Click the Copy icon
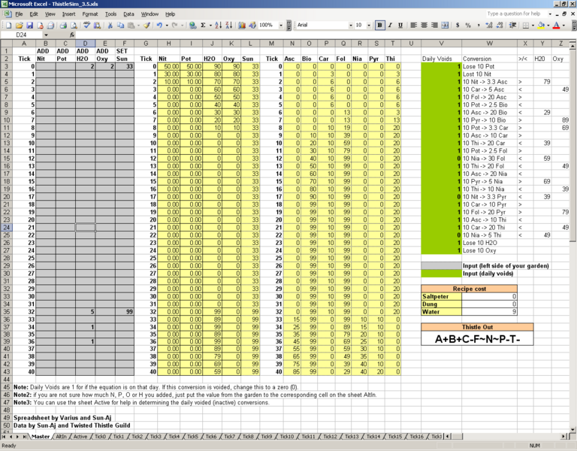577x451 pixels. pos(120,25)
